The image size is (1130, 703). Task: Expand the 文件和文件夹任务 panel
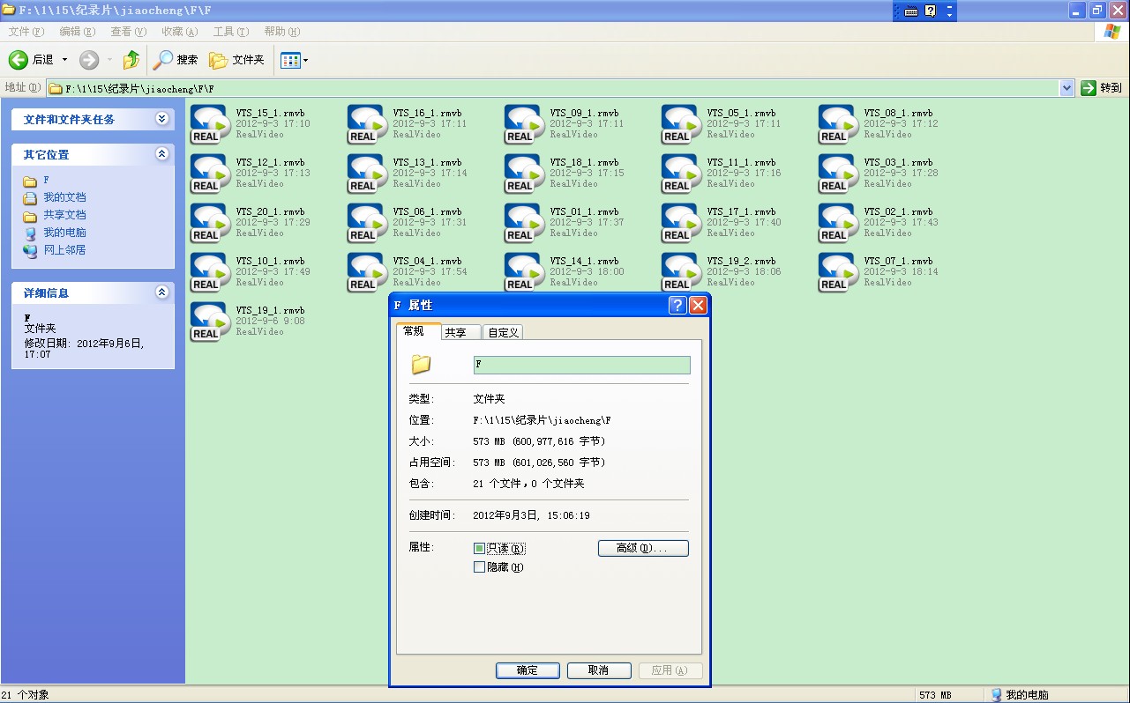click(161, 119)
